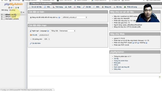Click the language icon beside Ngôn ngữ

pyautogui.click(x=31, y=31)
